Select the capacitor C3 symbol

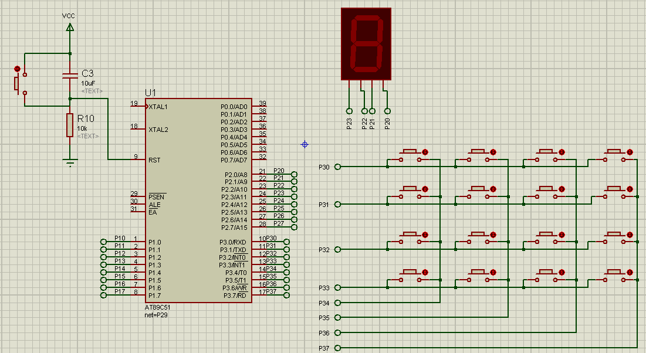click(x=70, y=75)
